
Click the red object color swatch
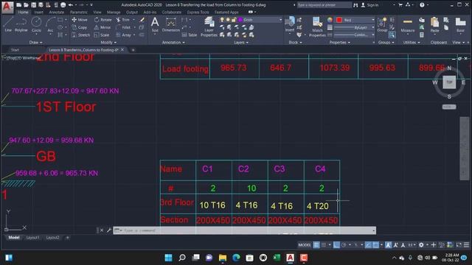point(339,20)
